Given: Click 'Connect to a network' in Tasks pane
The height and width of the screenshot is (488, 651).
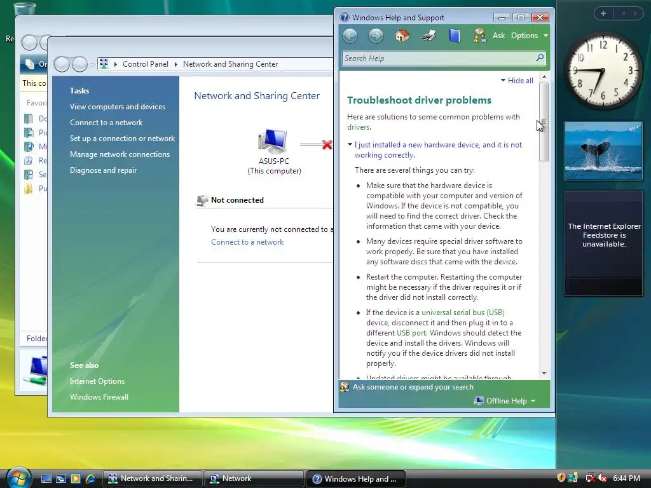Looking at the screenshot, I should [106, 123].
